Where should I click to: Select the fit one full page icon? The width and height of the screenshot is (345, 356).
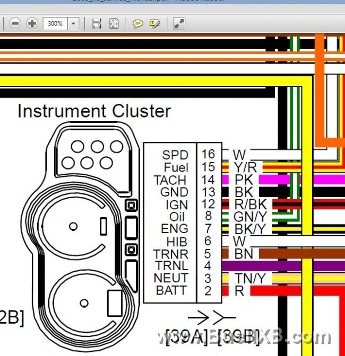click(114, 24)
